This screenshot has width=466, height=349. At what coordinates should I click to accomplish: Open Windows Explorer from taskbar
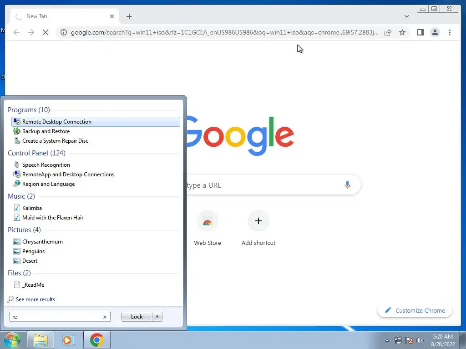point(41,340)
